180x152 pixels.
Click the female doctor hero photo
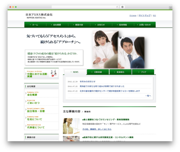(x=105, y=49)
